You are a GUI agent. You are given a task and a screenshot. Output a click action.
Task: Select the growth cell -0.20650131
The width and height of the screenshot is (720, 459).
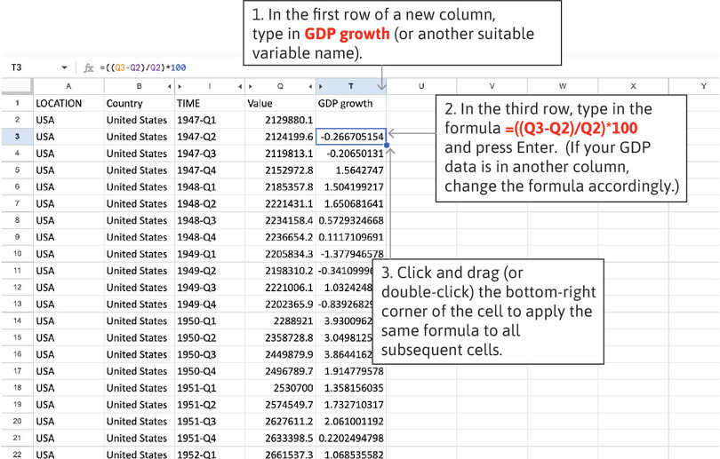(x=351, y=154)
